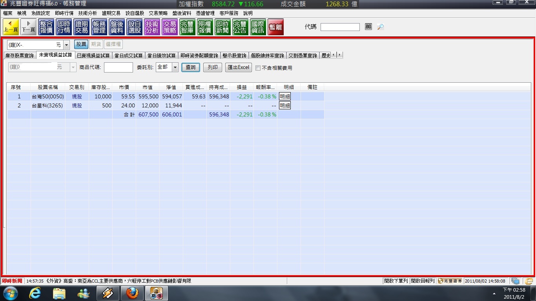Switch to 當日績效試算 tab
Screen dimensions: 536x301
pos(162,56)
